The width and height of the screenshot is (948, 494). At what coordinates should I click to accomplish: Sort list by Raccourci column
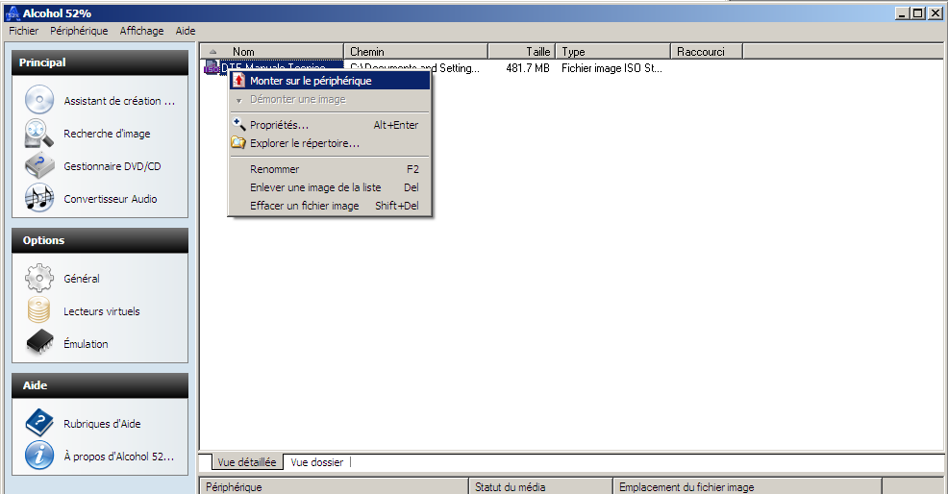pyautogui.click(x=707, y=51)
